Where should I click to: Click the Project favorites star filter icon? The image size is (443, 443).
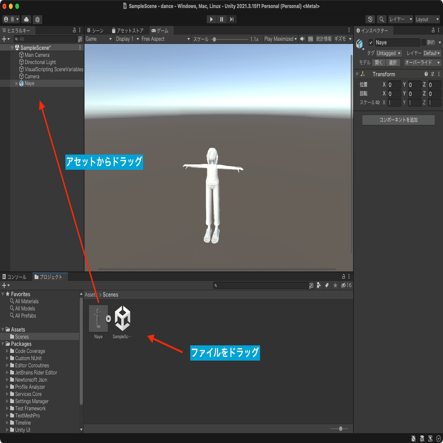click(x=335, y=285)
